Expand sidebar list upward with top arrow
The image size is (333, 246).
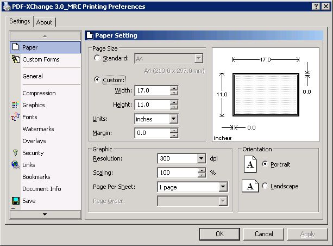(x=45, y=36)
